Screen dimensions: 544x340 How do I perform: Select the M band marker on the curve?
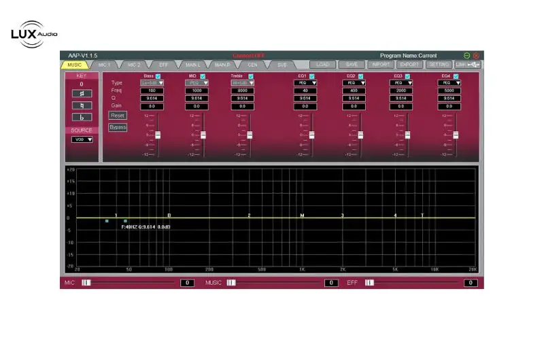[302, 216]
